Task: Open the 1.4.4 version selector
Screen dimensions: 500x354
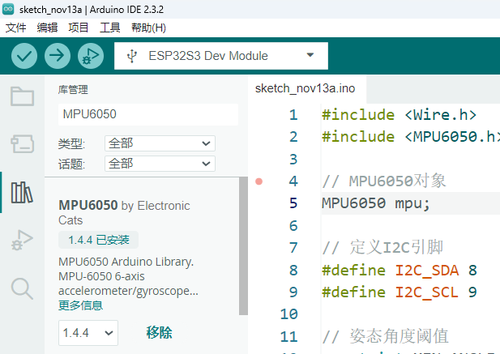Action: click(88, 333)
